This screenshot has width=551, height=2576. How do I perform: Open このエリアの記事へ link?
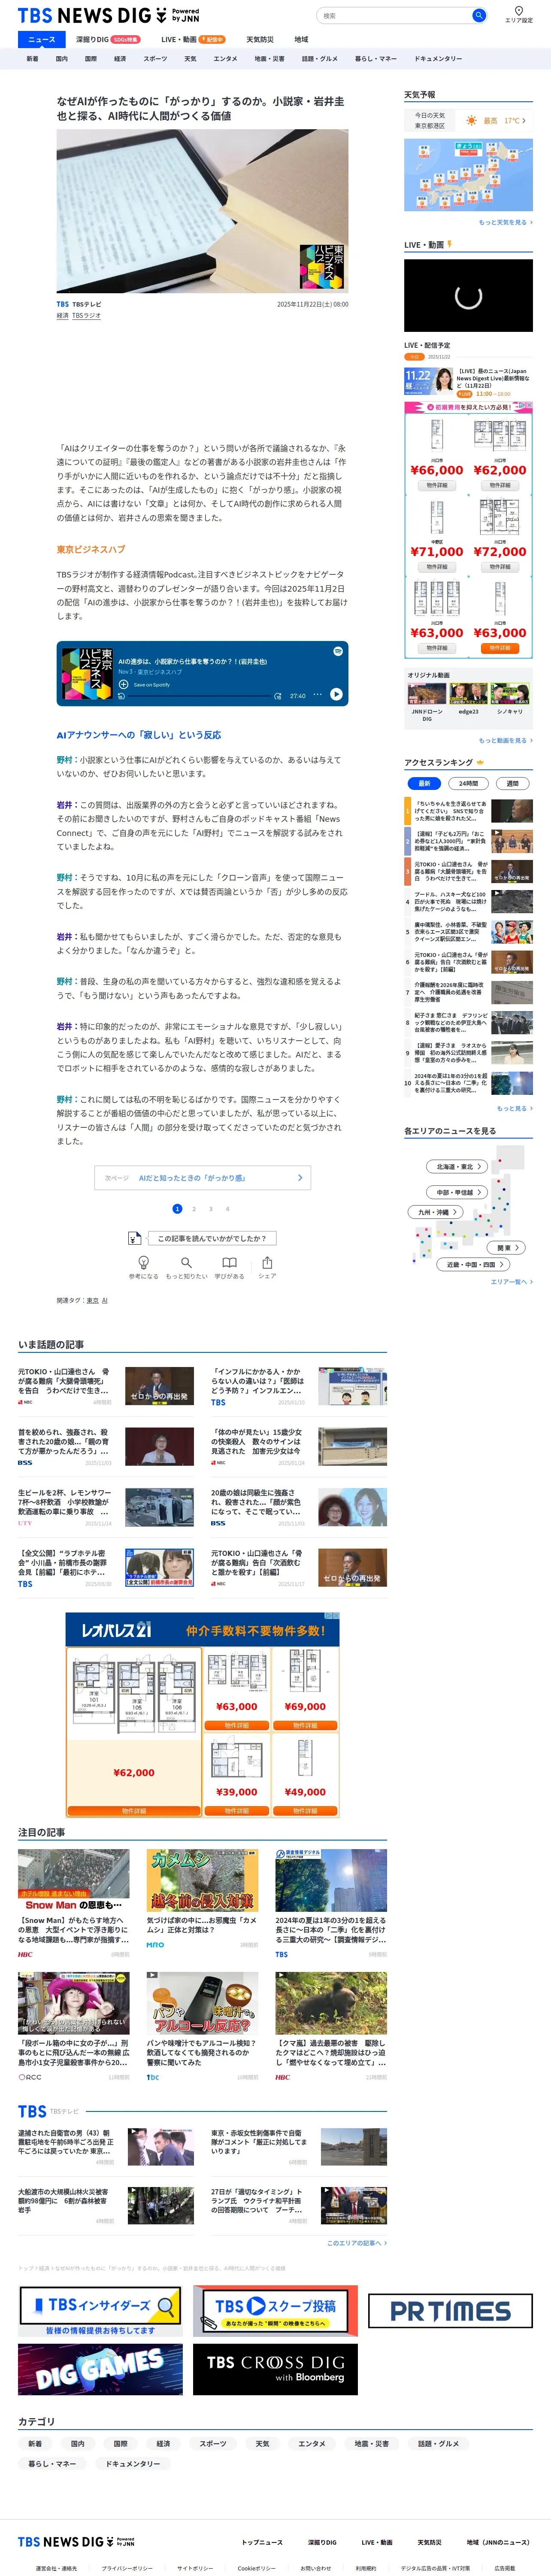tap(357, 2243)
